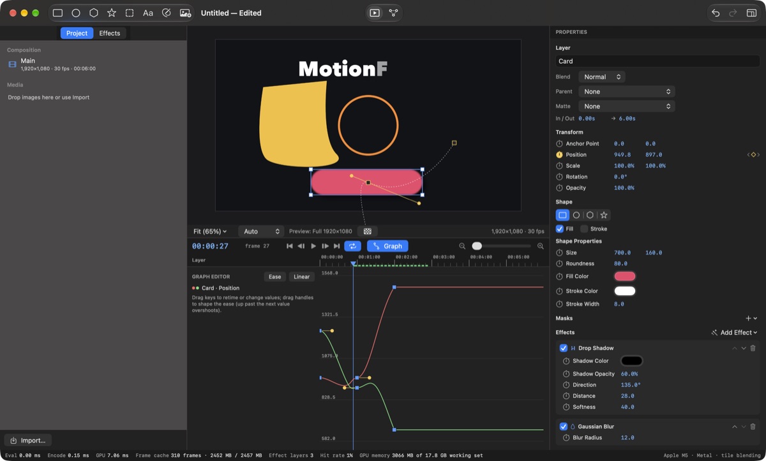Toggle Rotation animation stopwatch
Screen dimensions: 766x461
point(559,177)
